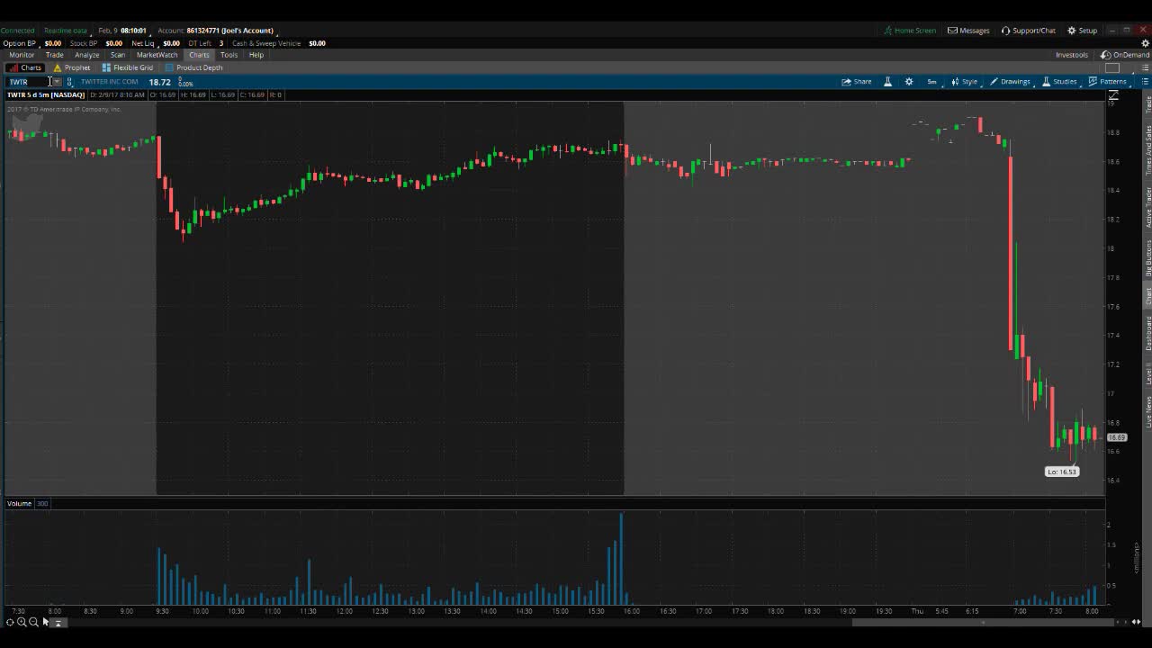This screenshot has height=648, width=1152.
Task: Click the Realtime data status
Action: [x=66, y=31]
